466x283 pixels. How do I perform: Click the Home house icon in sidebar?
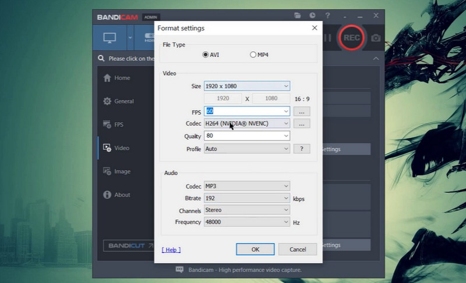click(107, 78)
